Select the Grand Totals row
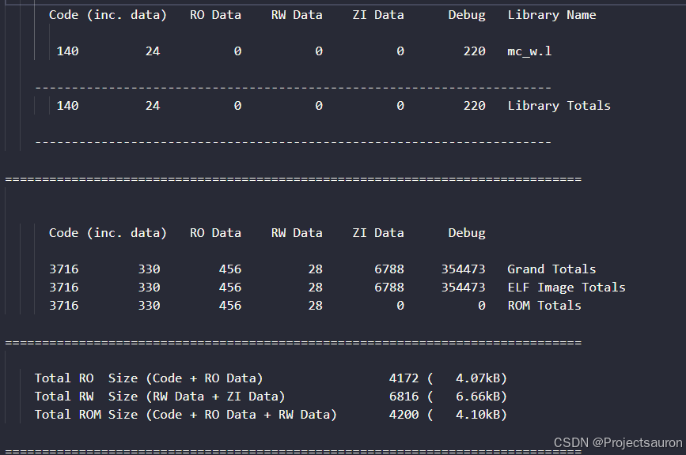686x455 pixels. click(x=551, y=269)
